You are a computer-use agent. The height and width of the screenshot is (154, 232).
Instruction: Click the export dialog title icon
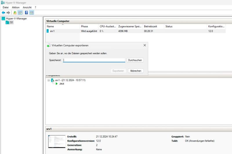click(49, 45)
